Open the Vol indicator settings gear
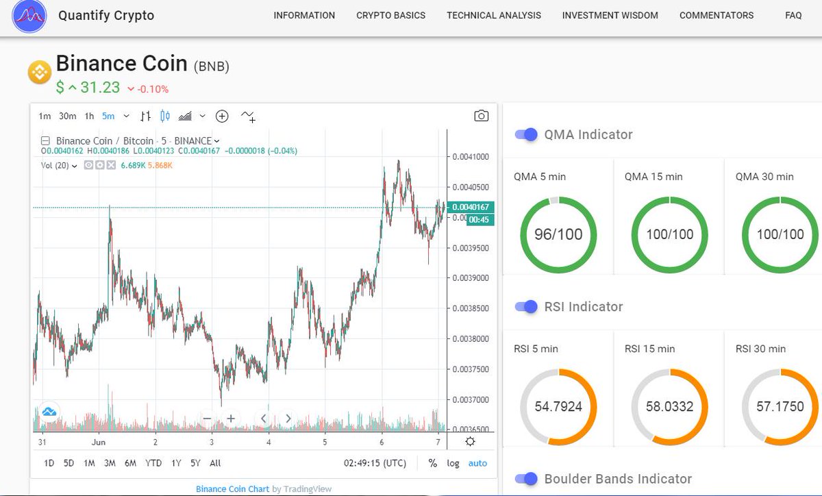This screenshot has height=496, width=822. pyautogui.click(x=100, y=165)
